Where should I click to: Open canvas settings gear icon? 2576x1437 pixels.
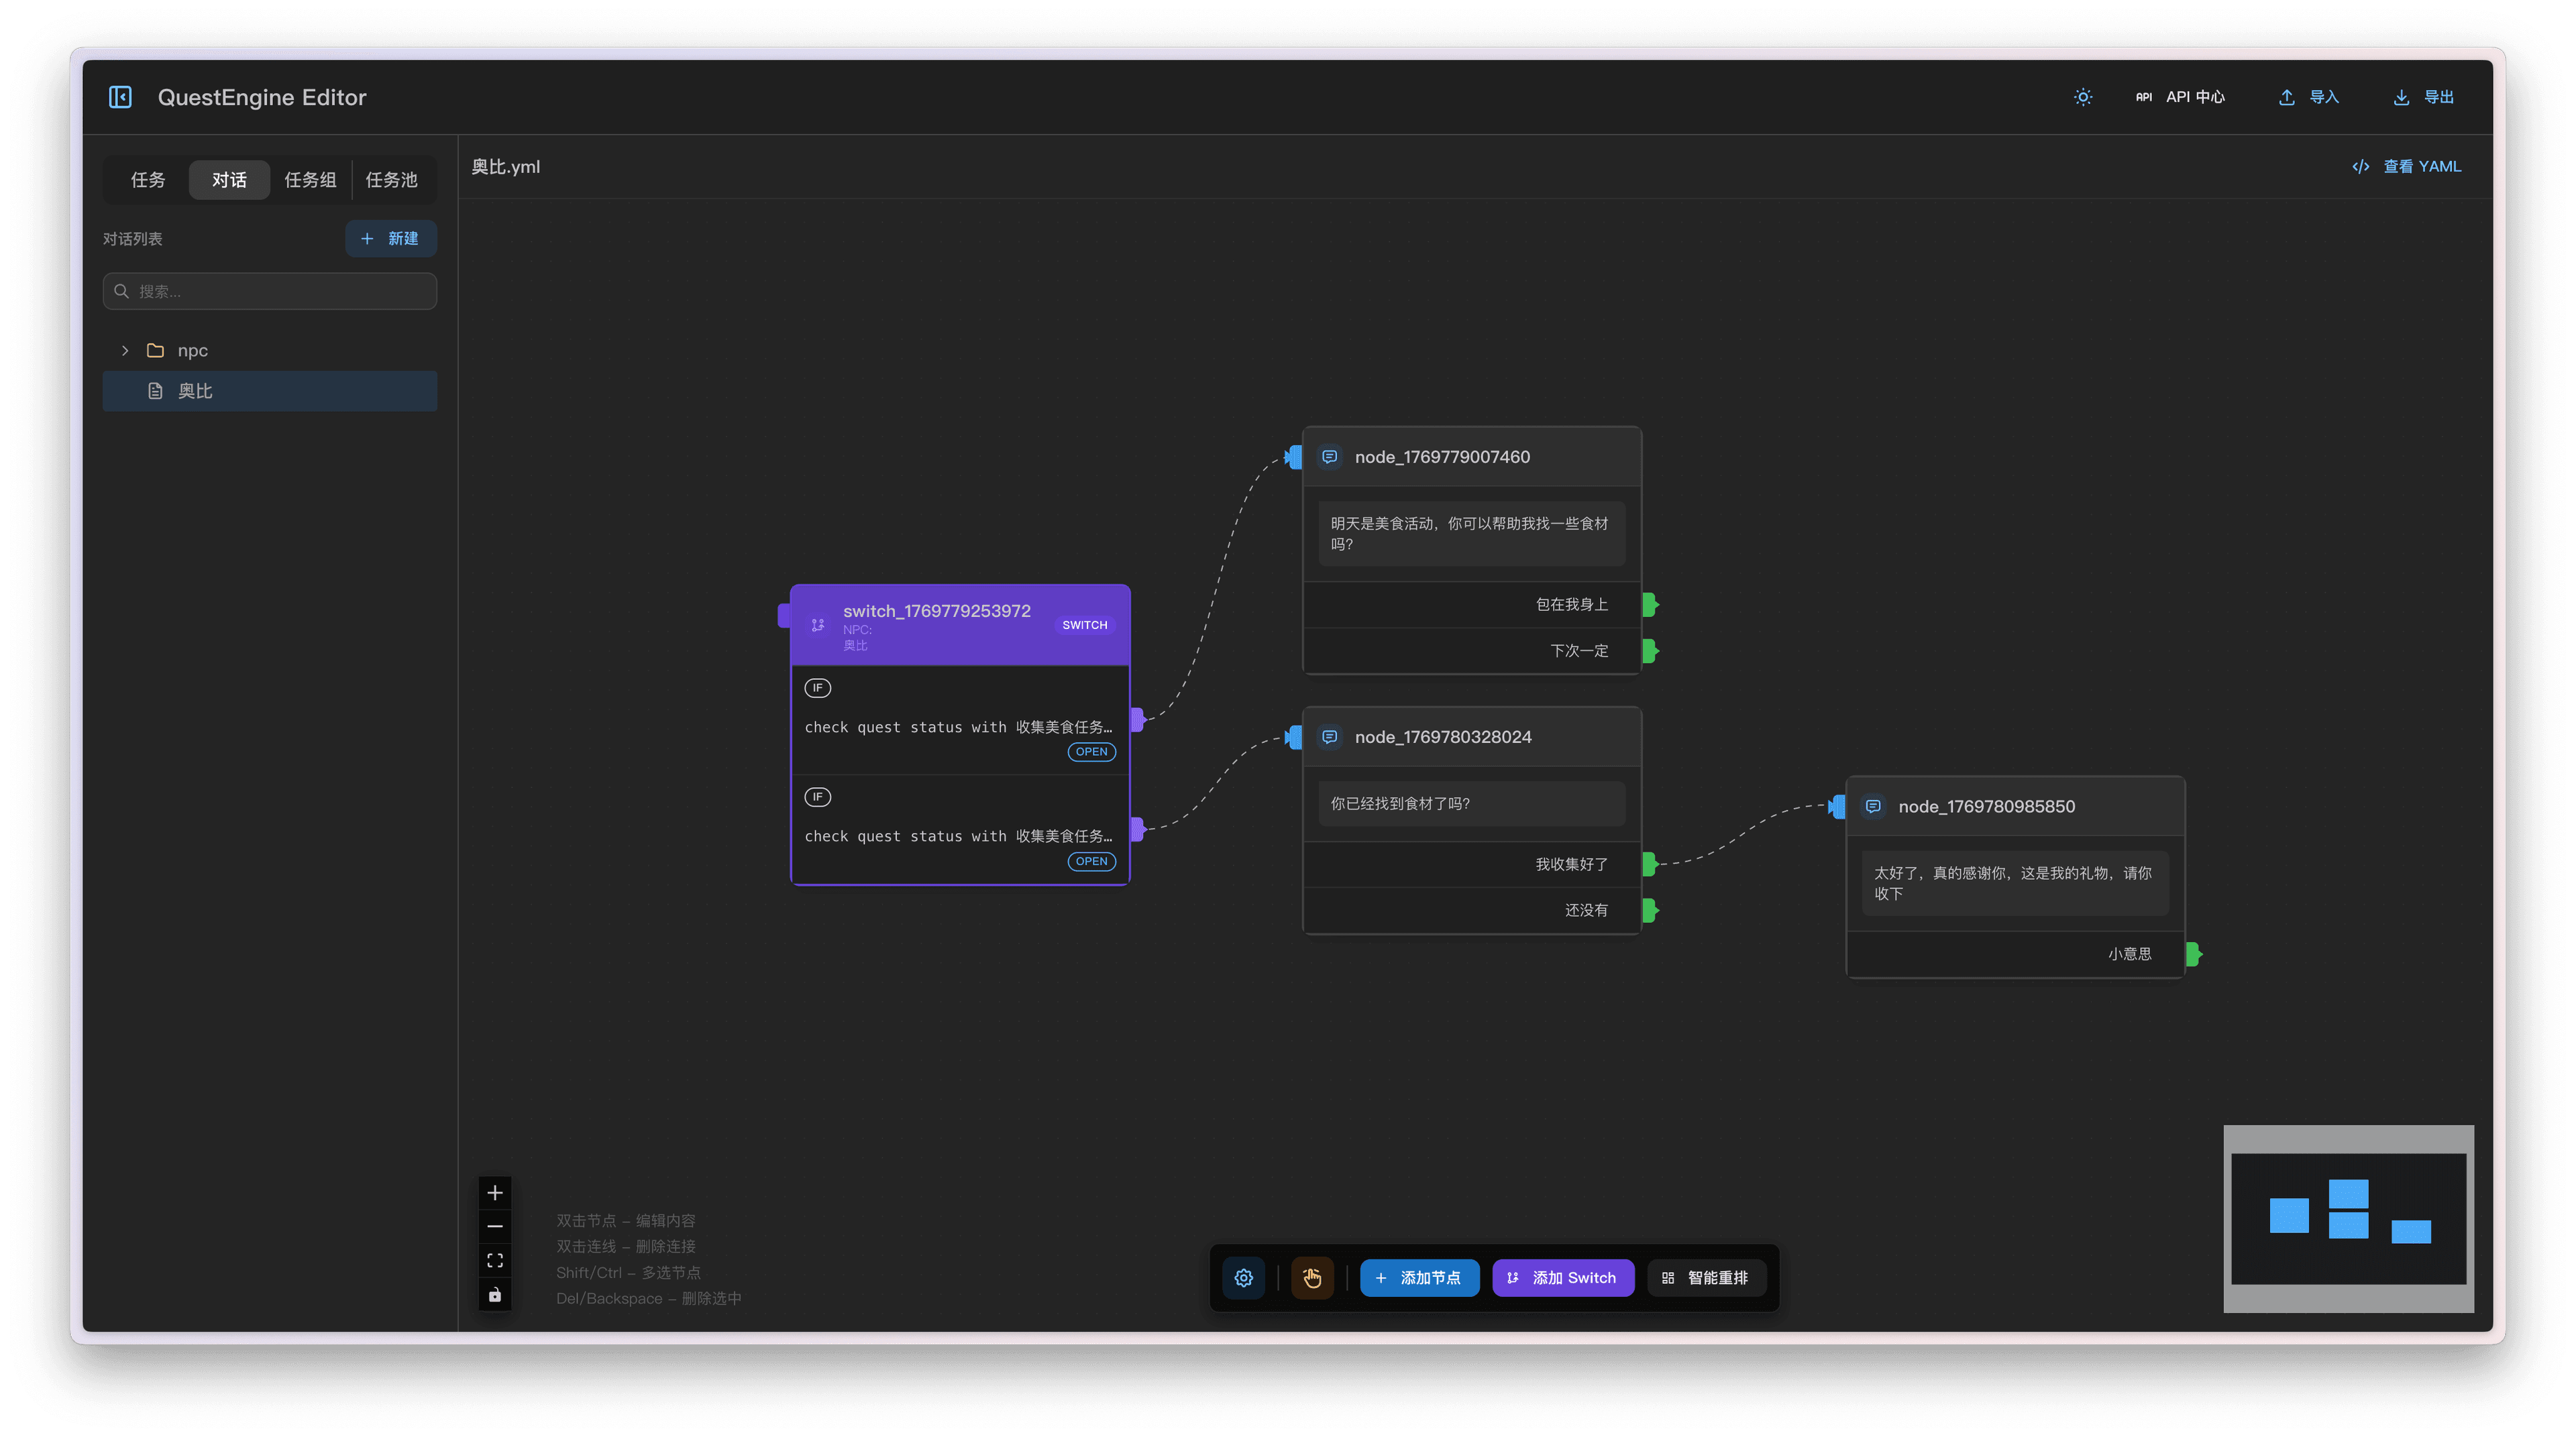coord(1243,1277)
